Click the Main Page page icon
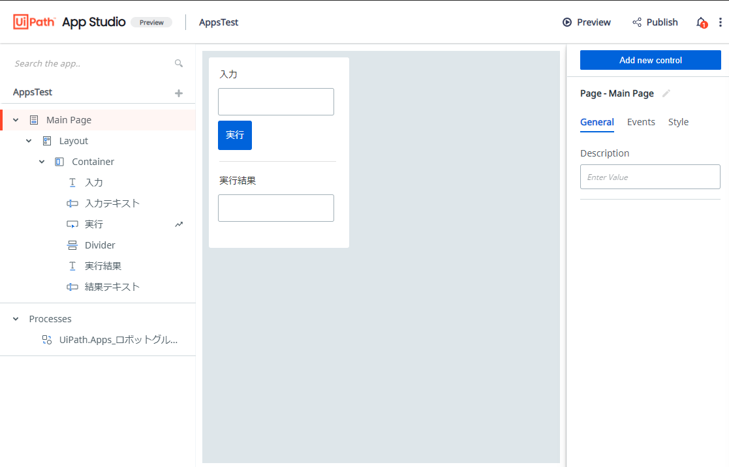This screenshot has height=467, width=729. click(34, 120)
